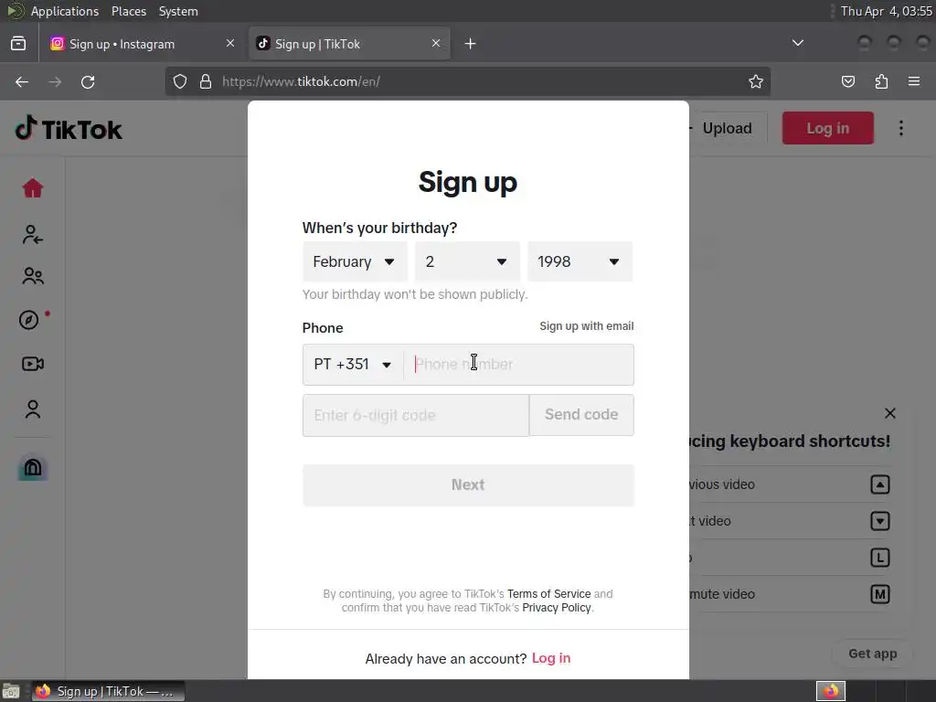Viewport: 936px width, 702px height.
Task: Expand the list all tabs chevron
Action: tap(797, 43)
